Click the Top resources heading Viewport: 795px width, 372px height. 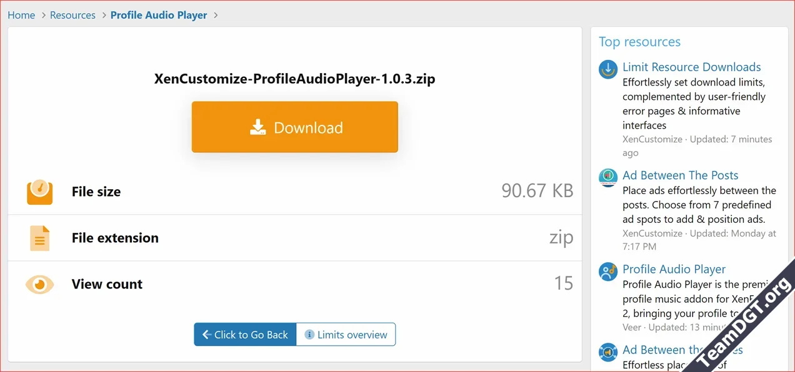pyautogui.click(x=639, y=41)
